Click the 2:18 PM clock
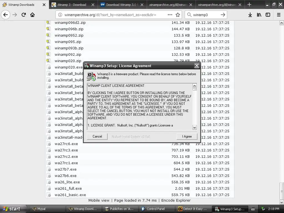This screenshot has height=213, width=284. tap(274, 209)
